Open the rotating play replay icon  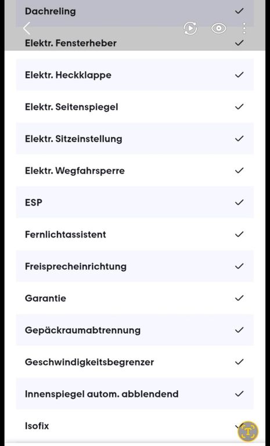point(190,28)
